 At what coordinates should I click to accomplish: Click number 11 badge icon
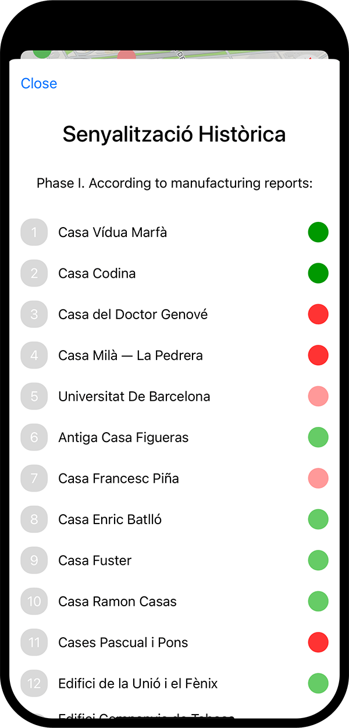click(x=34, y=642)
